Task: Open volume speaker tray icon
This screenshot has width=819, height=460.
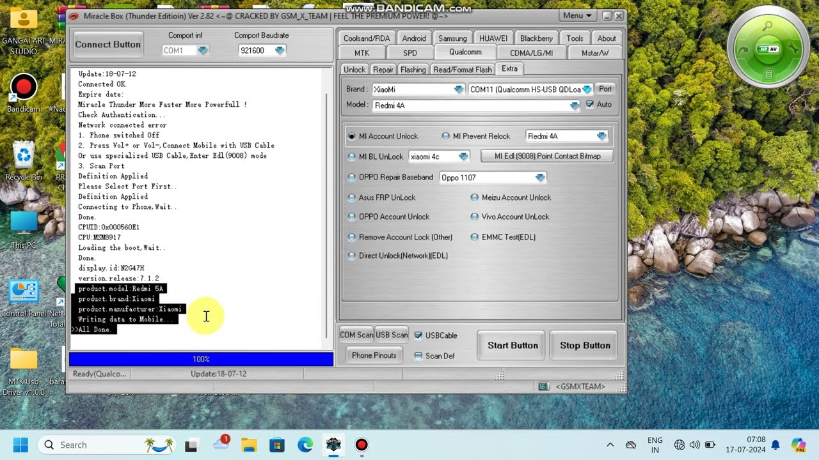Action: (695, 445)
